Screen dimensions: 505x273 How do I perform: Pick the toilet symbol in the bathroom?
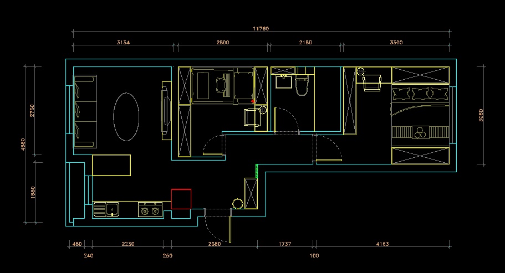pos(302,85)
